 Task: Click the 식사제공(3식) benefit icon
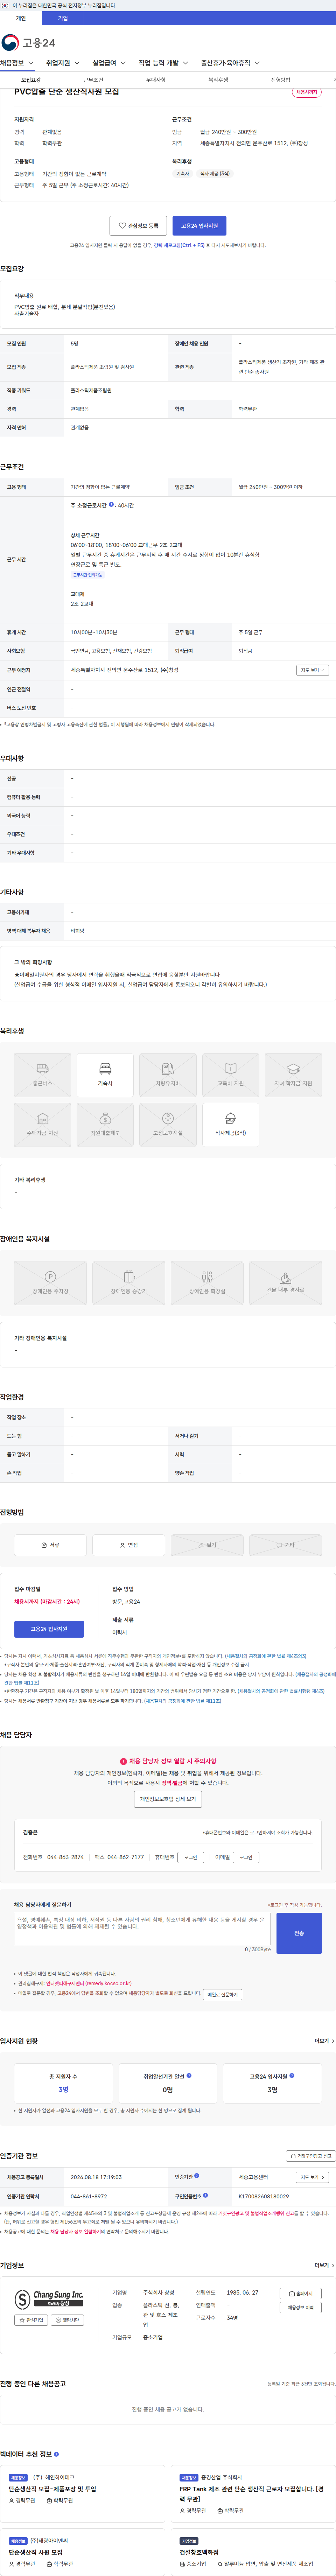(x=231, y=1125)
